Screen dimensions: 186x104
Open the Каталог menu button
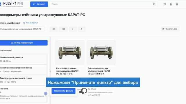39,4
